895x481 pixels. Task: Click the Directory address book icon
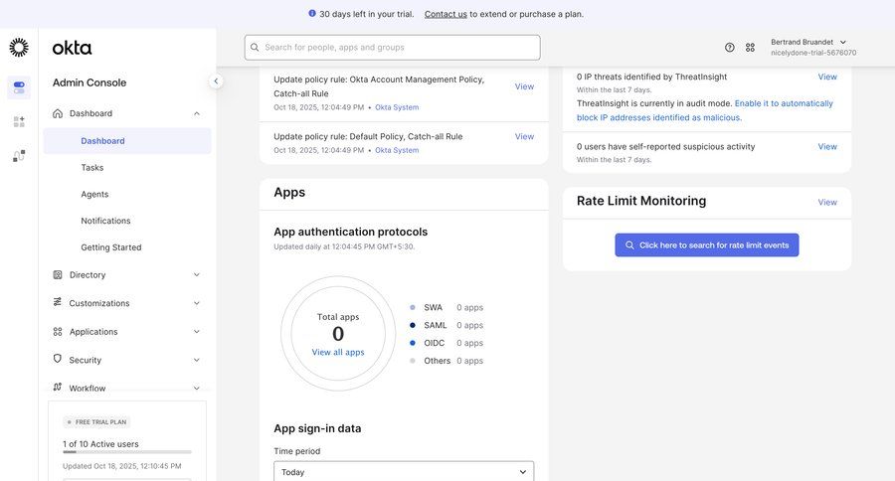click(58, 274)
